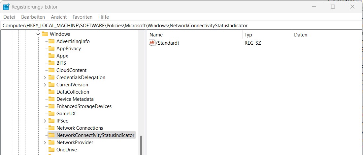Viewport: 363px width, 155px height.
Task: Click the Registry Editor app icon
Action: 6,7
